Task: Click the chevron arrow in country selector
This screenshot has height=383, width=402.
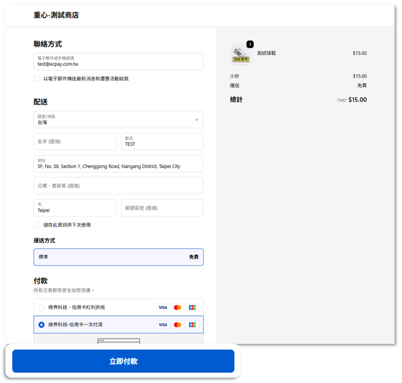Action: [196, 120]
